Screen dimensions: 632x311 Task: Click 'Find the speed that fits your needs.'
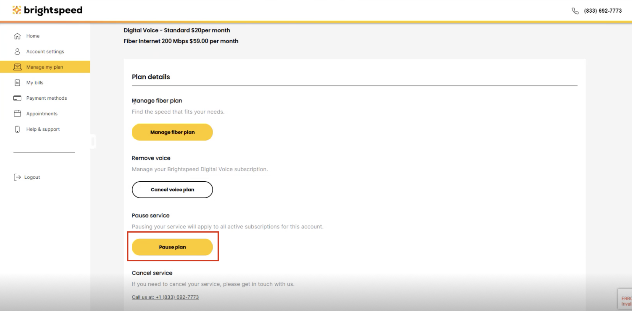(178, 112)
